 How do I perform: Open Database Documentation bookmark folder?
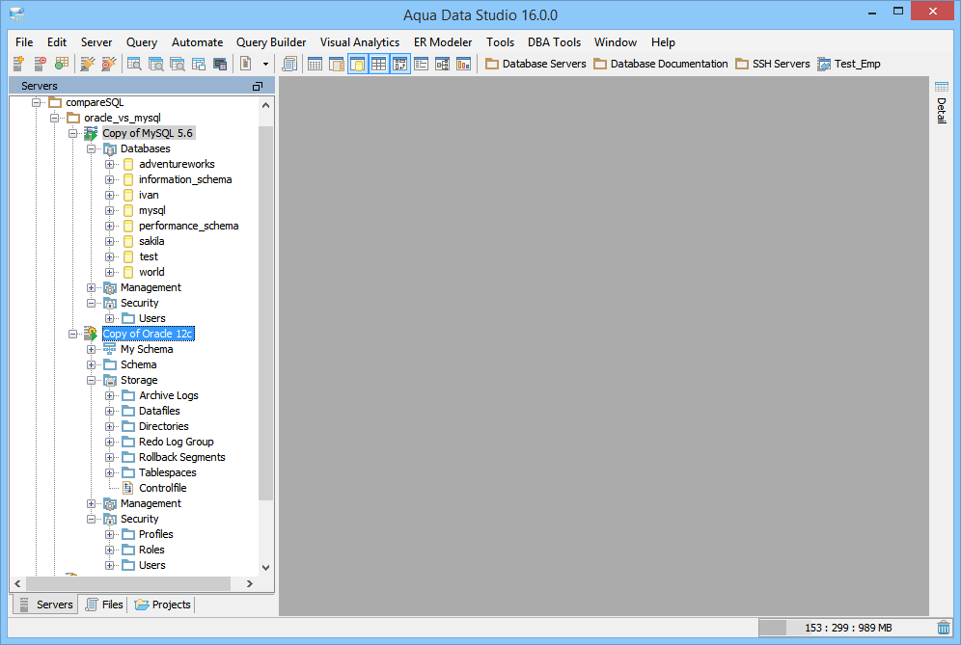tap(661, 64)
